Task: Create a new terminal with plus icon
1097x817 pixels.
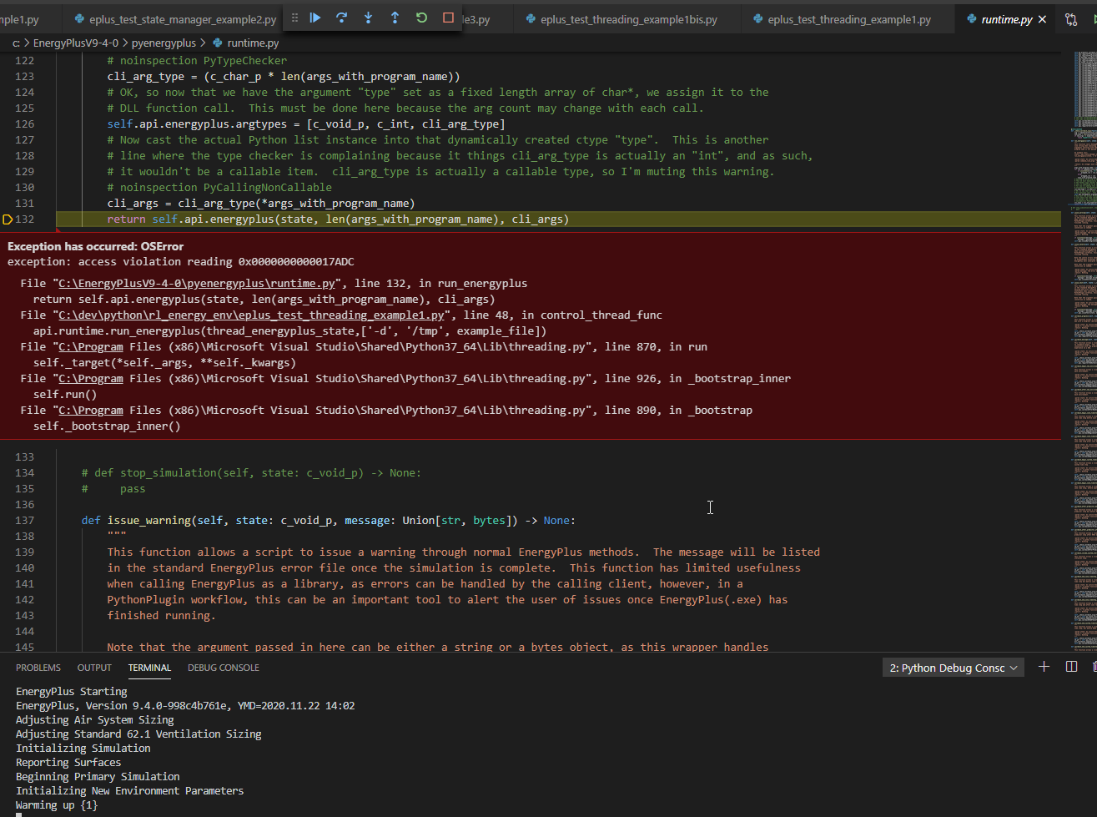Action: [1044, 667]
